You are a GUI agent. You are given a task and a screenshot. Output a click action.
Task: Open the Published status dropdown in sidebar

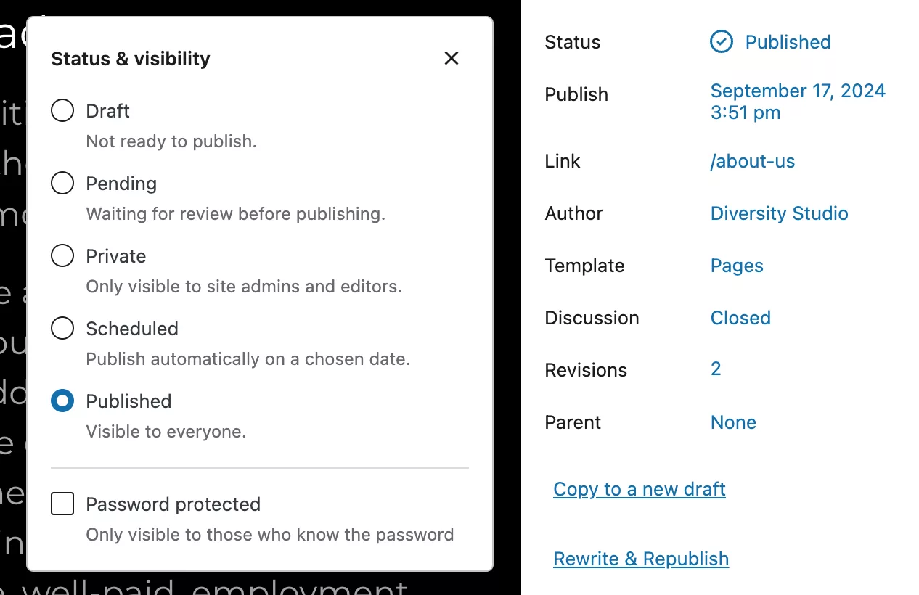788,42
